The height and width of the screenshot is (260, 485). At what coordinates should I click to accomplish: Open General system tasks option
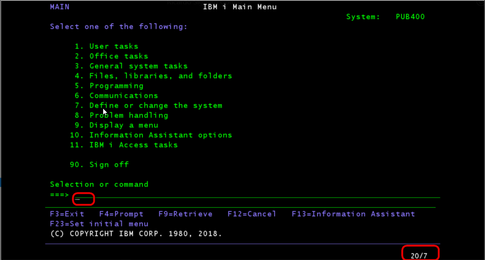[x=138, y=66]
